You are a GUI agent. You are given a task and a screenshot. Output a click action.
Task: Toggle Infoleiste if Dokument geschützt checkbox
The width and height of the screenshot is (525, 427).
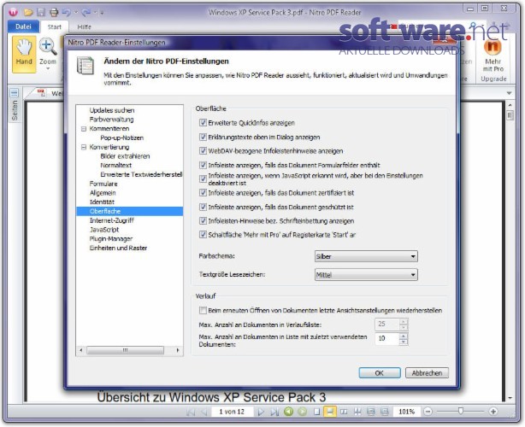pos(203,207)
